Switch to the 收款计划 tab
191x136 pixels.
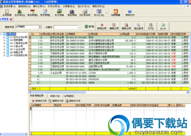click(x=55, y=96)
